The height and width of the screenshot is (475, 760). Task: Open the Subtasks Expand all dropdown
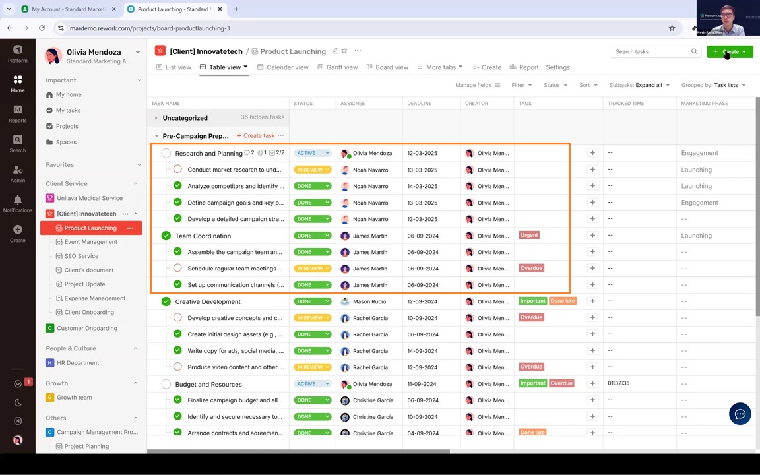click(x=639, y=85)
